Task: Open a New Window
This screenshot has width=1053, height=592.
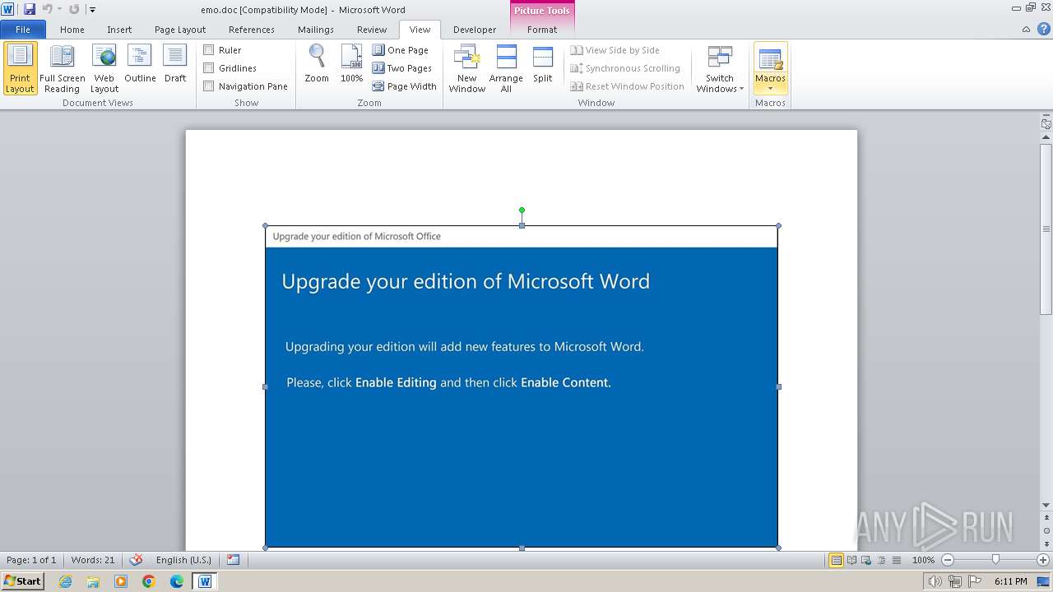Action: [466, 68]
